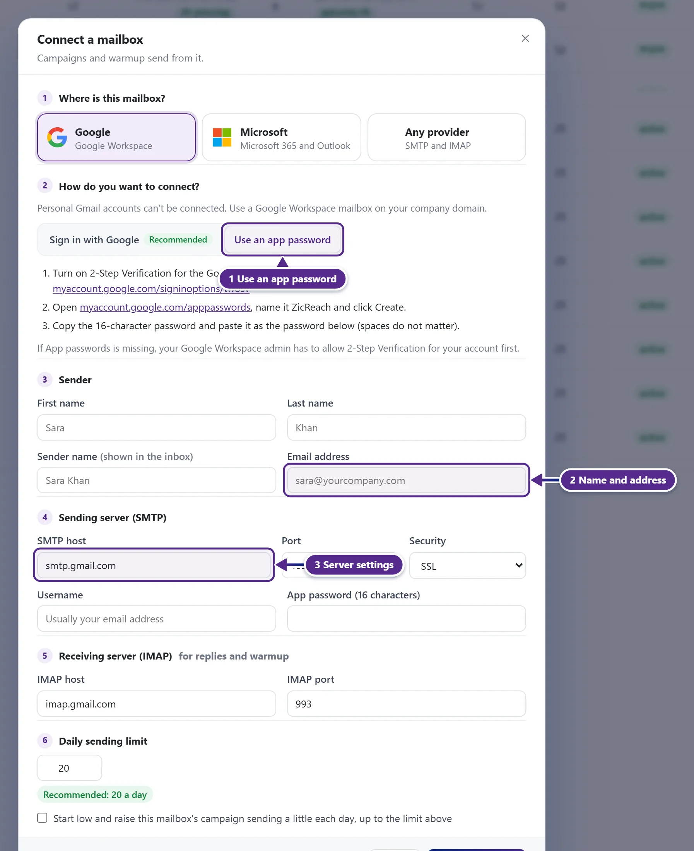Click the Username input field
The height and width of the screenshot is (851, 694).
pos(156,619)
